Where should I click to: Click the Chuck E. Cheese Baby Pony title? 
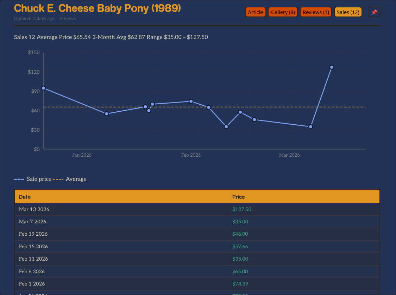tap(98, 8)
